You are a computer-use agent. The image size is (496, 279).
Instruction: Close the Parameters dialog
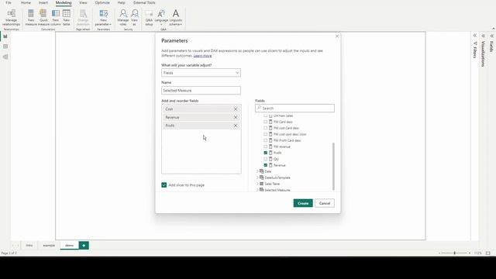[337, 36]
